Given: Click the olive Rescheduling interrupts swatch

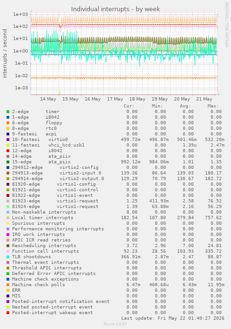Looking at the screenshot, I should tap(8, 246).
